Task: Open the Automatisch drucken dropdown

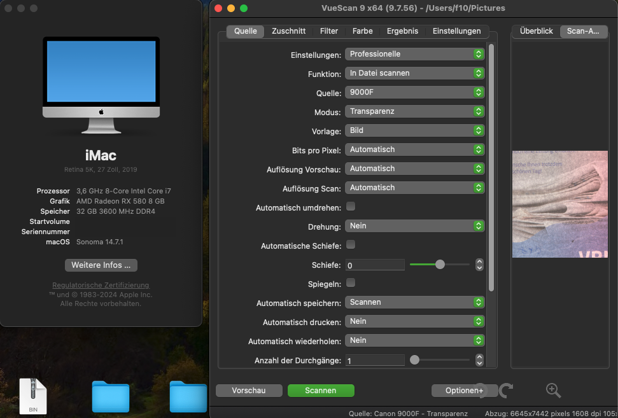Action: 414,321
